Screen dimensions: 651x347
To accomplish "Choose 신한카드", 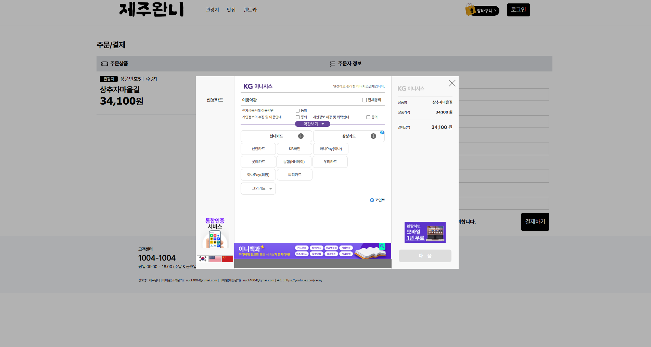I will click(258, 149).
